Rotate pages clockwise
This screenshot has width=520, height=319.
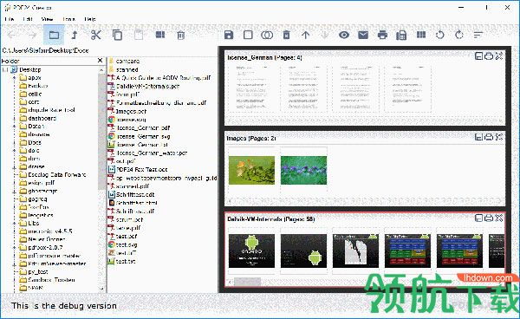pyautogui.click(x=459, y=35)
